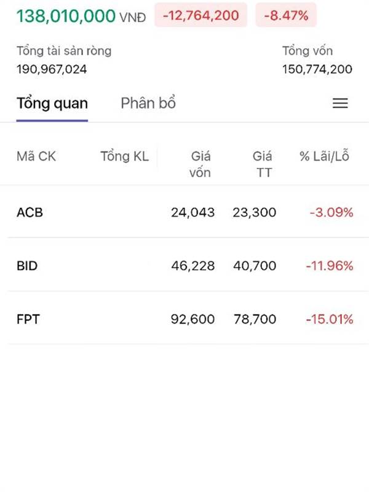The width and height of the screenshot is (369, 492).
Task: Tap the -12,764,200 loss badge
Action: point(200,15)
